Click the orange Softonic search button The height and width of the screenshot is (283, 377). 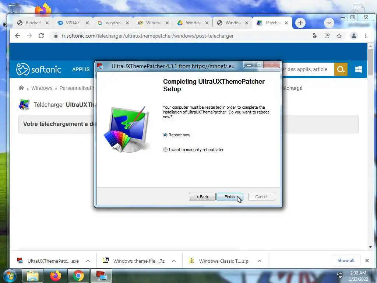click(341, 69)
